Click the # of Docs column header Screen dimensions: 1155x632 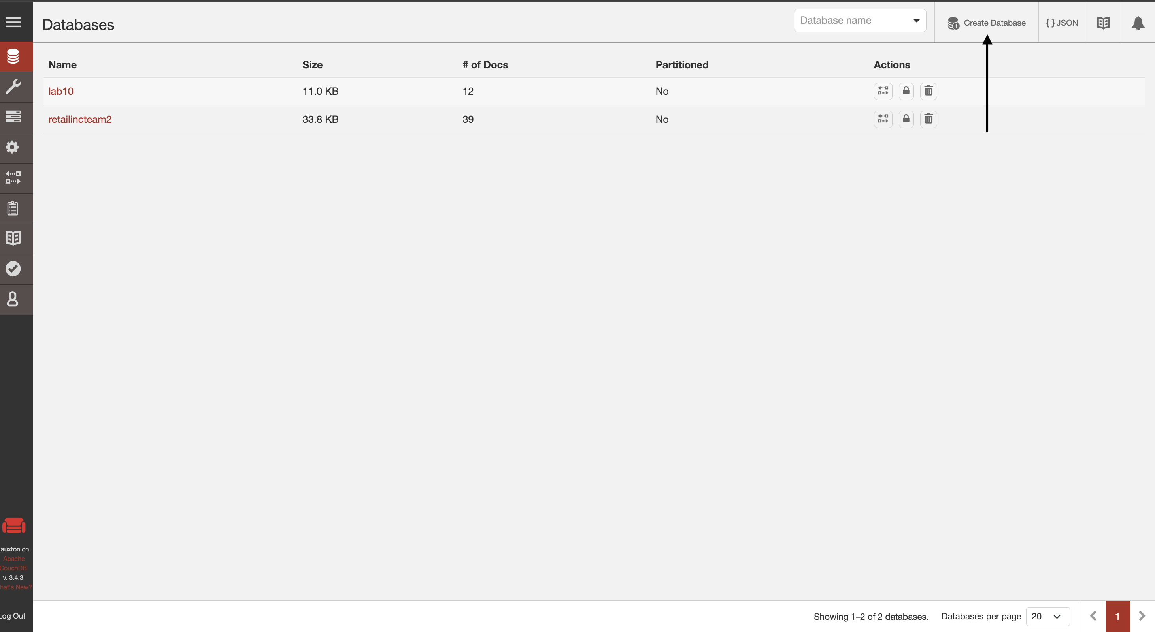485,65
